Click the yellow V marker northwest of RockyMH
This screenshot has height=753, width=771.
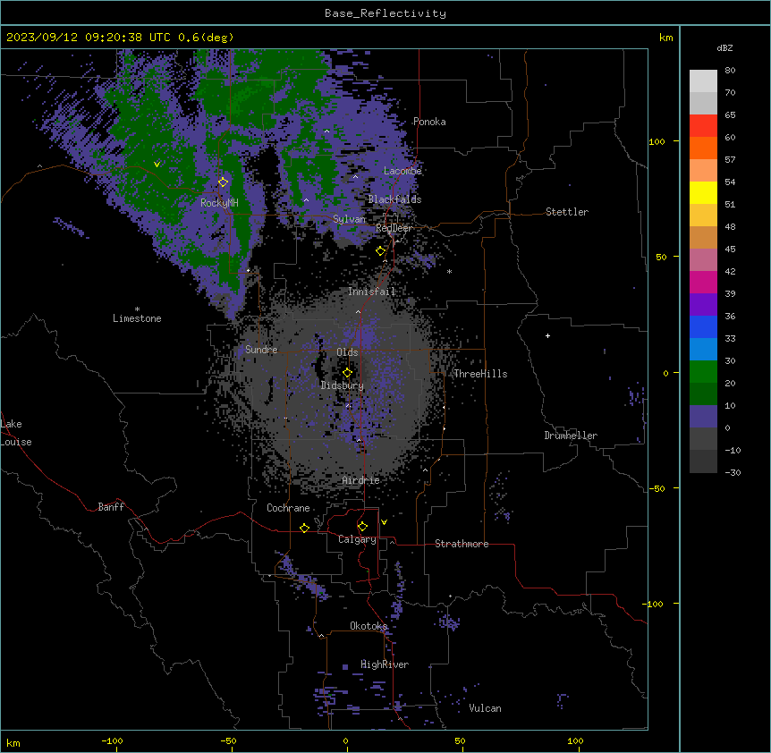click(x=157, y=165)
